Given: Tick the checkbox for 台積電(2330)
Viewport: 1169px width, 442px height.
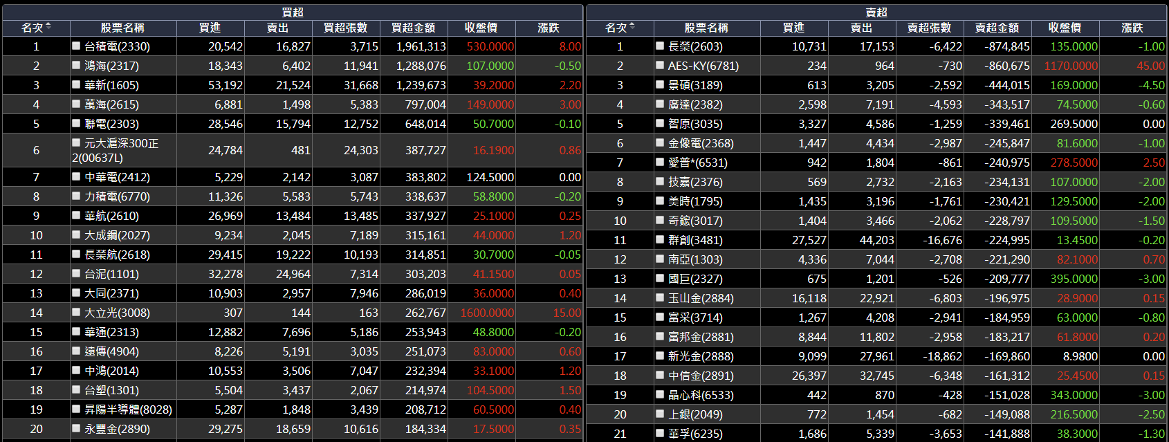Looking at the screenshot, I should pos(77,46).
